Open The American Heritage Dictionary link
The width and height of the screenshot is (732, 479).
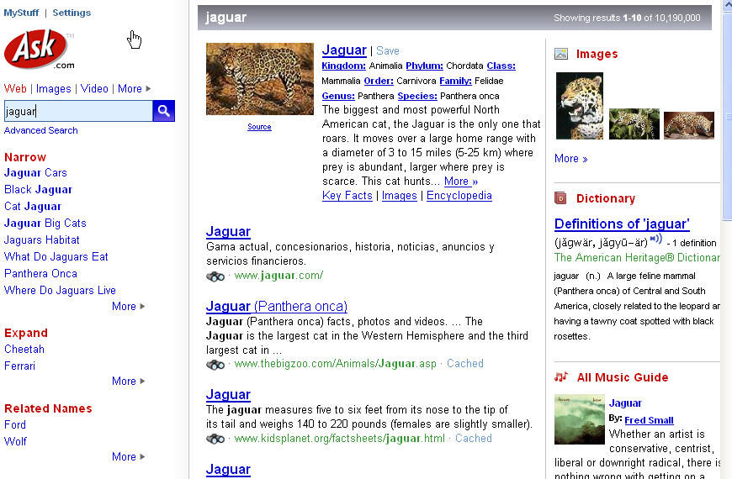(x=637, y=257)
